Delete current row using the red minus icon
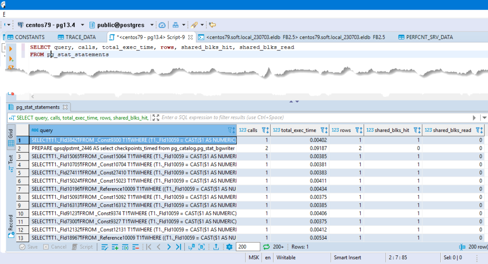The height and width of the screenshot is (264, 488). (x=135, y=247)
